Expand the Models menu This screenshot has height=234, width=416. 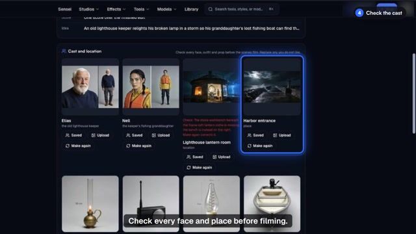pyautogui.click(x=166, y=9)
